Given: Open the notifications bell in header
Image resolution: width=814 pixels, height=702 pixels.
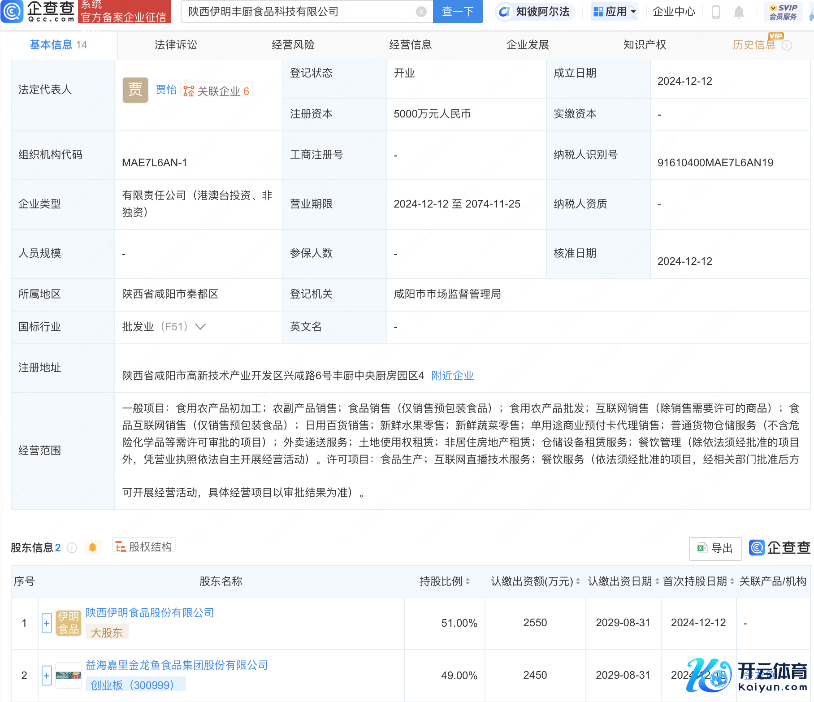Looking at the screenshot, I should click(x=739, y=12).
